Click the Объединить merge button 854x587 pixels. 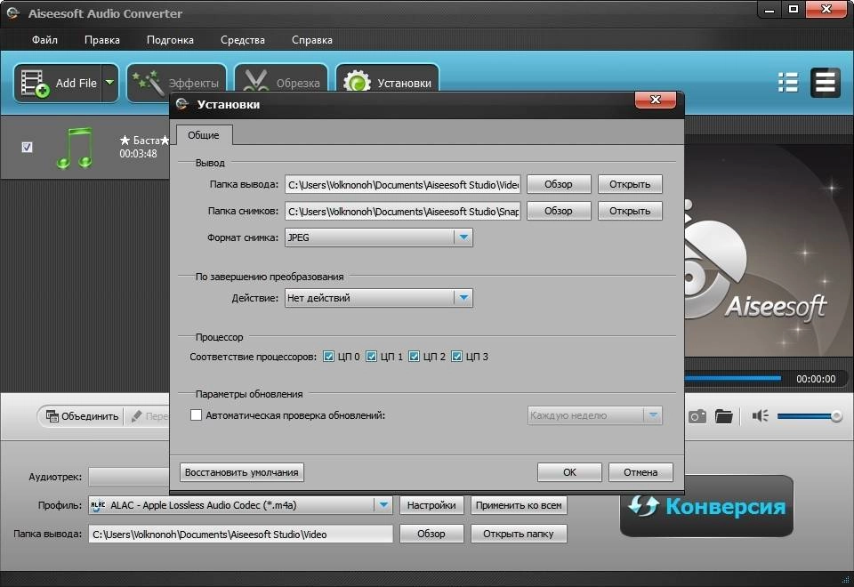(x=82, y=416)
